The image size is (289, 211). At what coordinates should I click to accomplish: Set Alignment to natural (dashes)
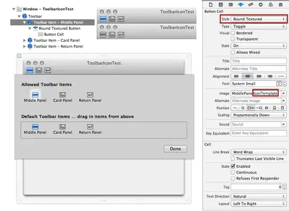281,76
